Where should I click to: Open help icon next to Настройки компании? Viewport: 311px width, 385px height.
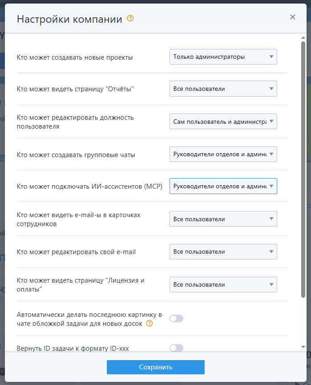point(130,18)
